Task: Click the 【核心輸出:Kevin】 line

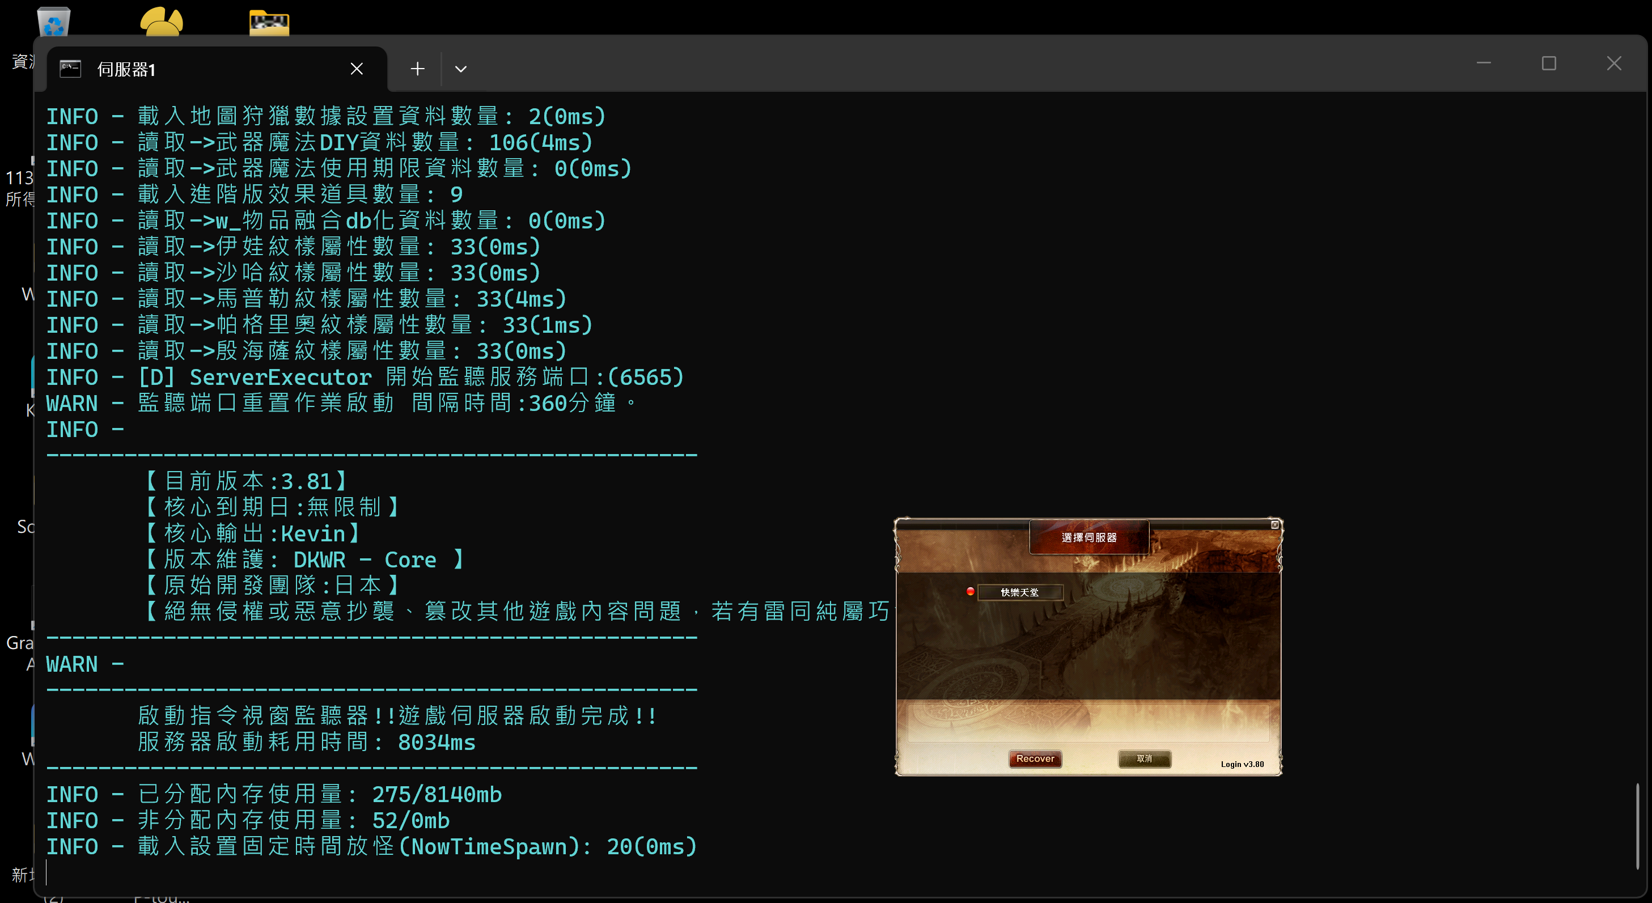Action: tap(253, 533)
